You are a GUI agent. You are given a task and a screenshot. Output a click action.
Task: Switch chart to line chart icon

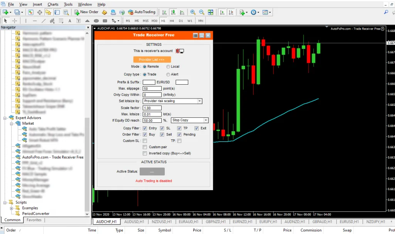182,12
